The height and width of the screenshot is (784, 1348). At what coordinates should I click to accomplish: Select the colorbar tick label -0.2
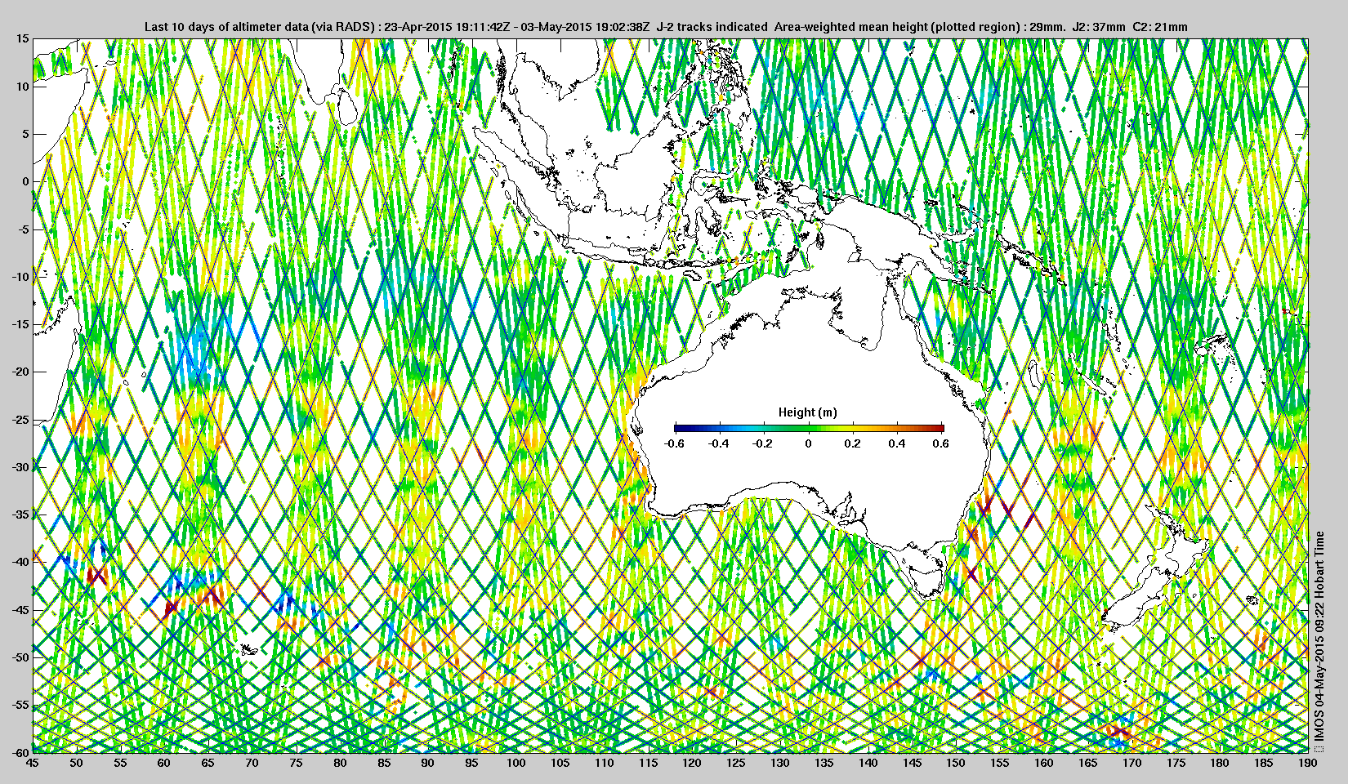pyautogui.click(x=763, y=443)
